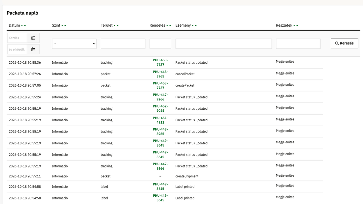
Task: Sort Dátum column descending
Action: 22,25
